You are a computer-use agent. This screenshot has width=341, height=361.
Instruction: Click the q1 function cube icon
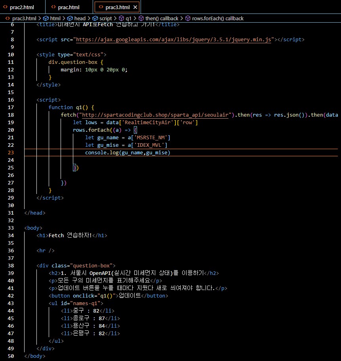[x=122, y=18]
